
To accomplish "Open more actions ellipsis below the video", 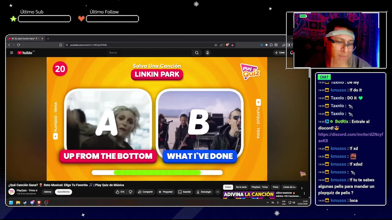I will 217,192.
